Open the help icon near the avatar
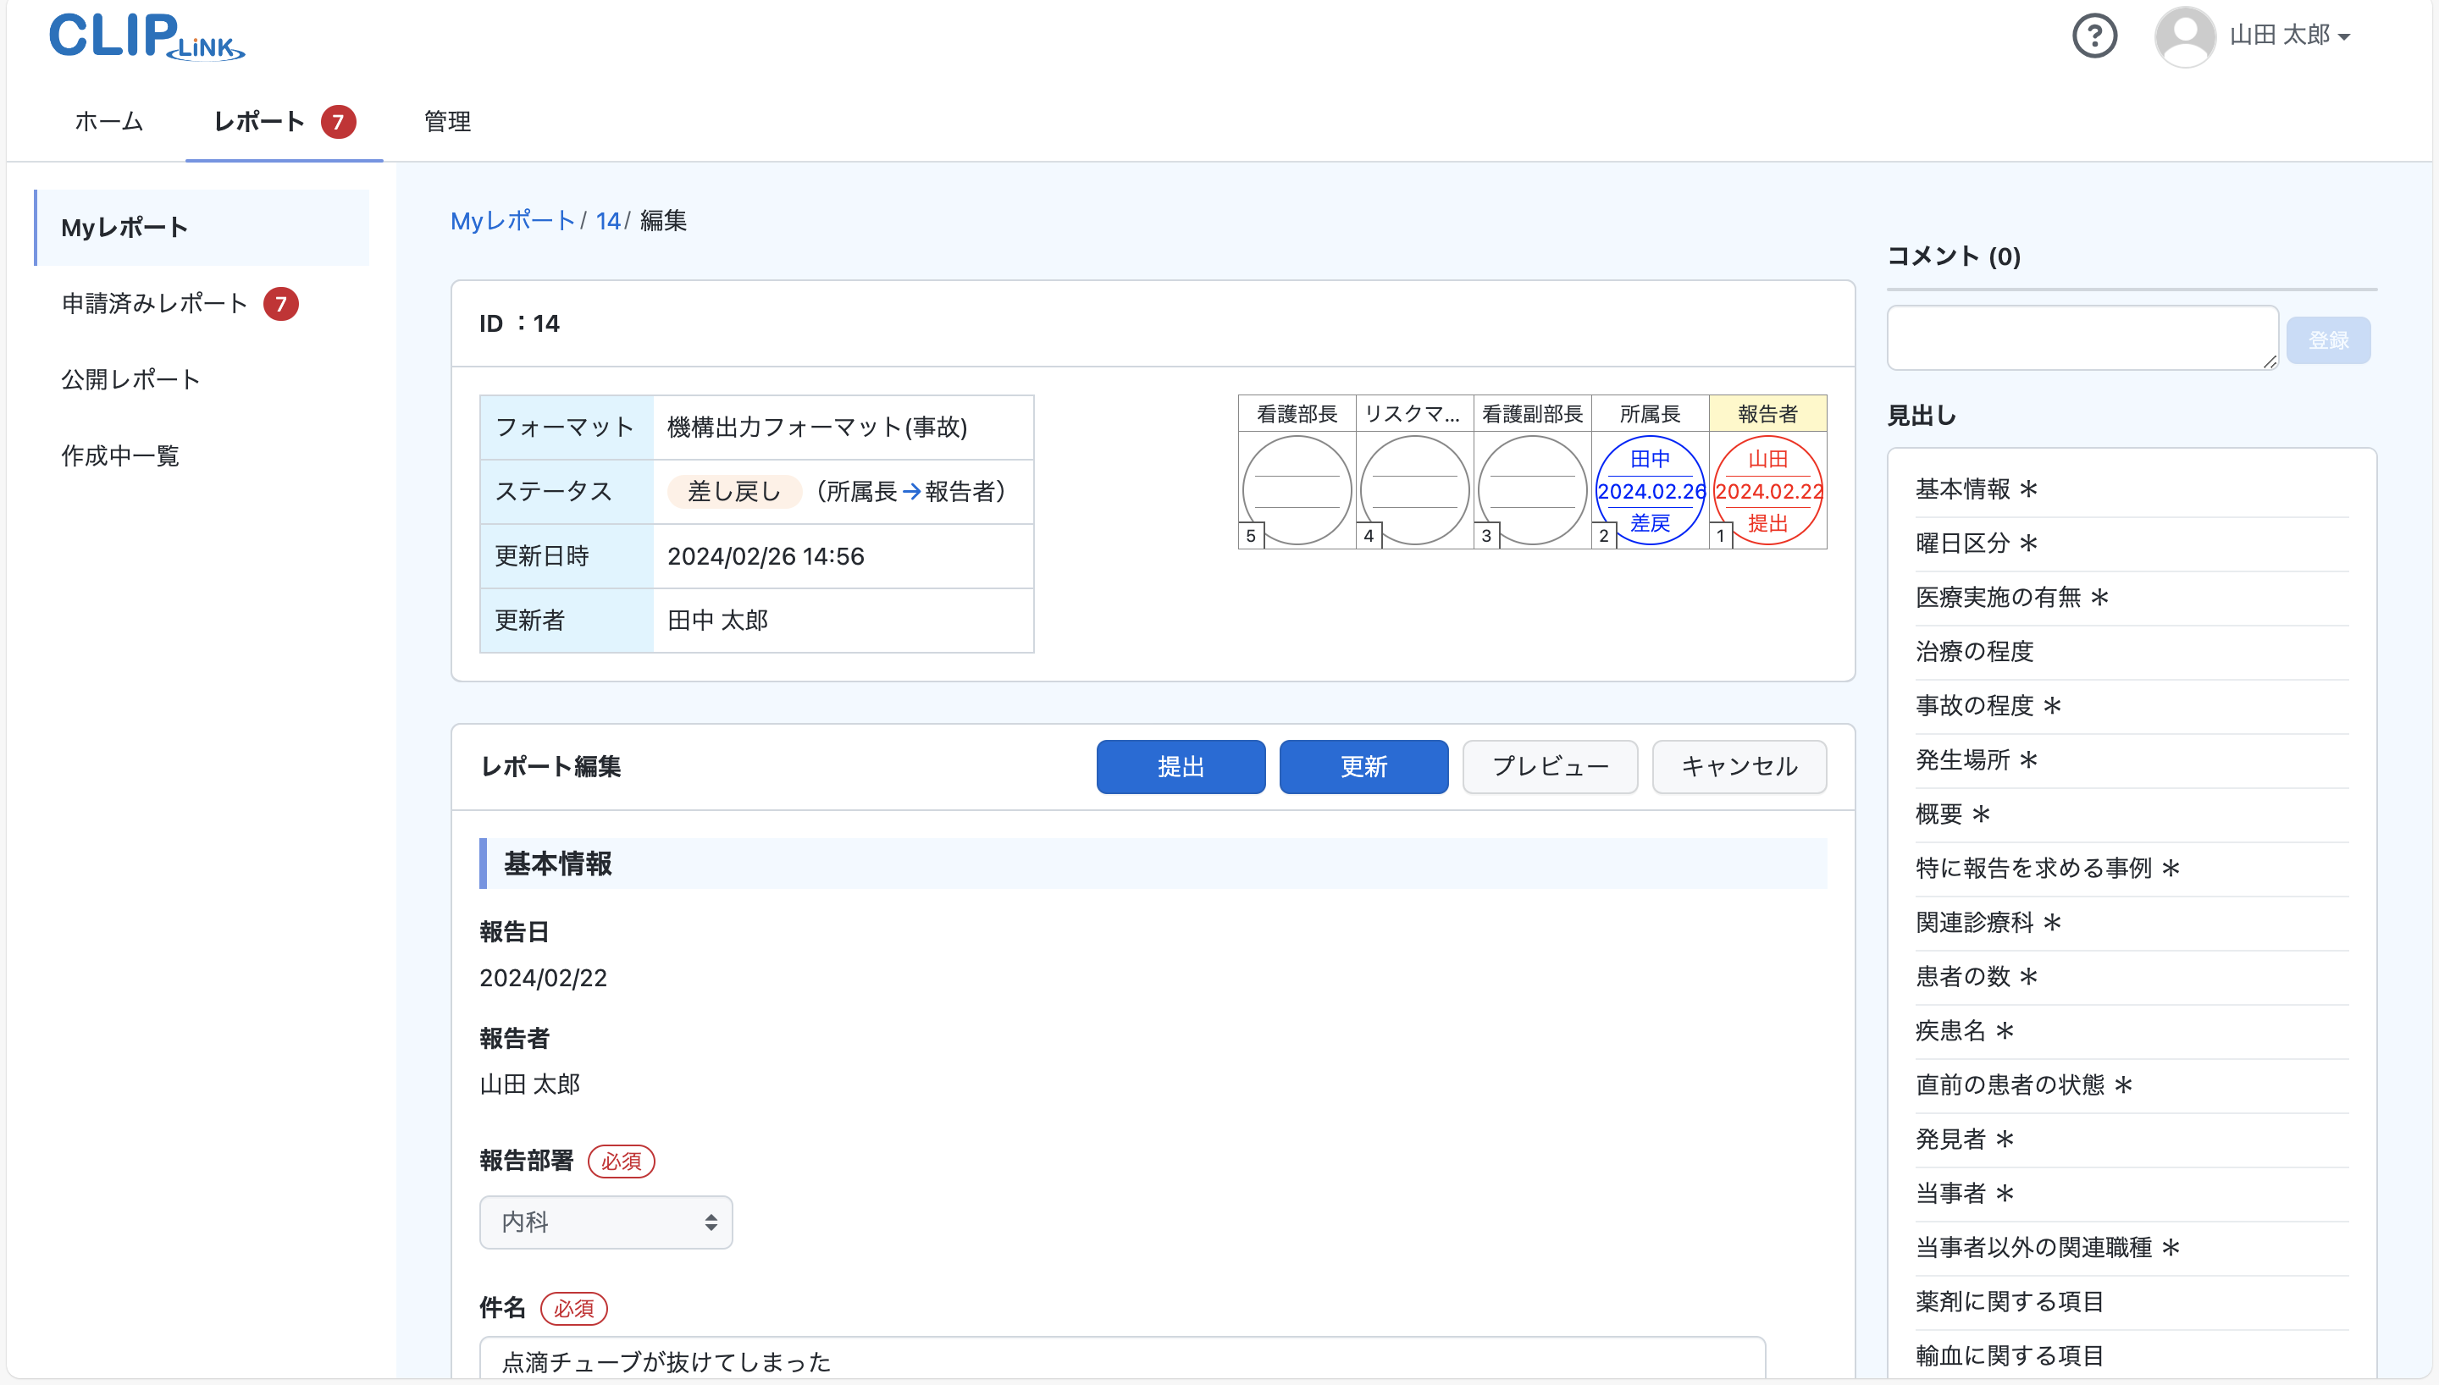This screenshot has width=2439, height=1385. coord(2093,36)
